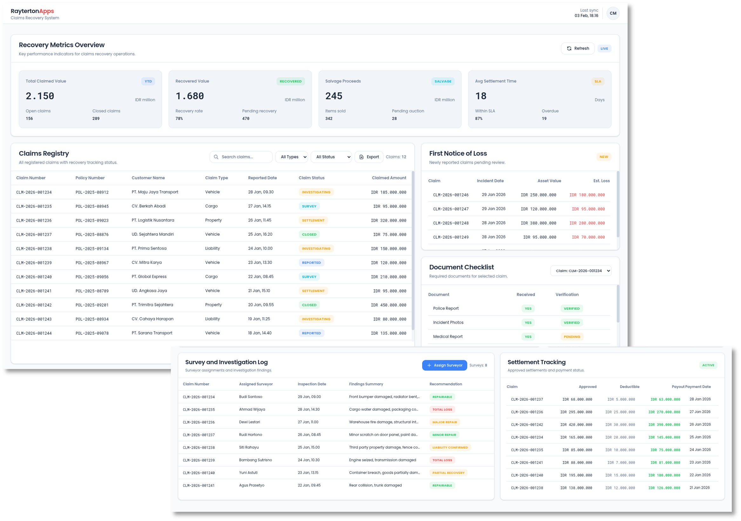Screen dimensions: 741x521
Task: Expand the Claim CLM-2026-001234 selector
Action: pyautogui.click(x=581, y=271)
